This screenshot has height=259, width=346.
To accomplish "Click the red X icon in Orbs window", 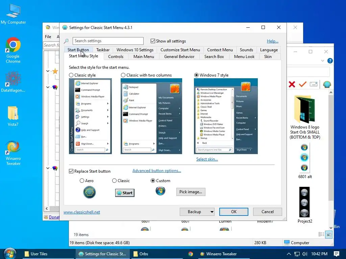I will [x=292, y=84].
